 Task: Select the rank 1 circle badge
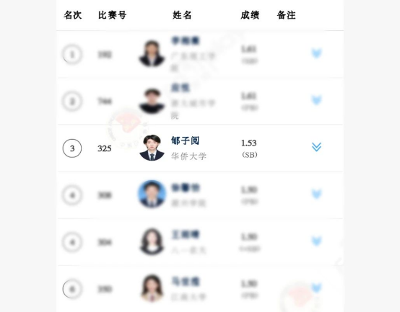click(x=72, y=54)
